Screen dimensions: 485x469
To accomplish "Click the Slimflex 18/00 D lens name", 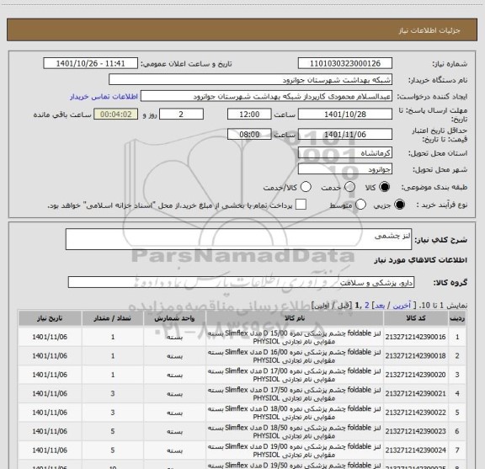I will 294,413.
